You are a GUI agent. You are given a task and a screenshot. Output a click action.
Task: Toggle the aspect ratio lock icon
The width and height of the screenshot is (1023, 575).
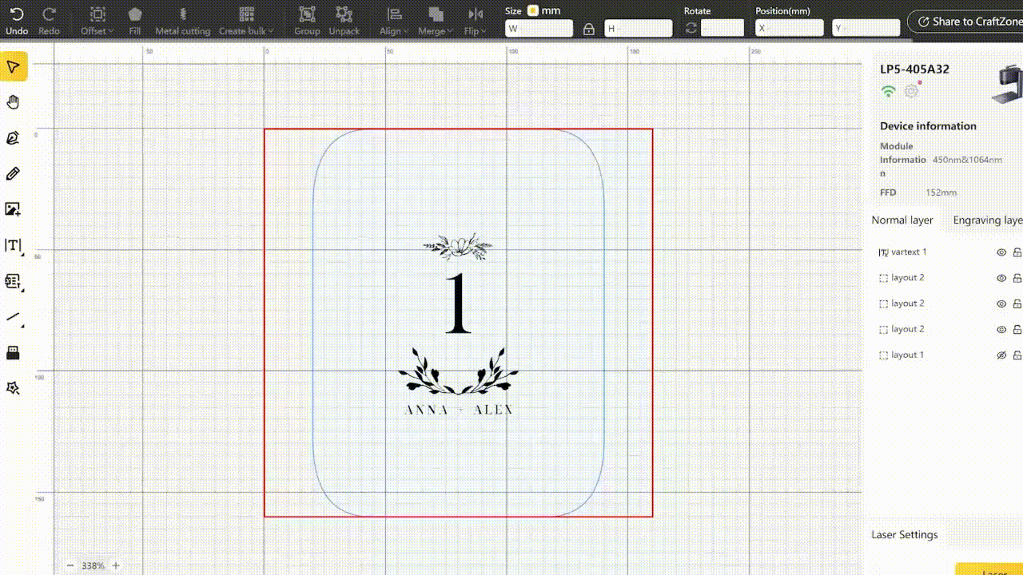(589, 29)
